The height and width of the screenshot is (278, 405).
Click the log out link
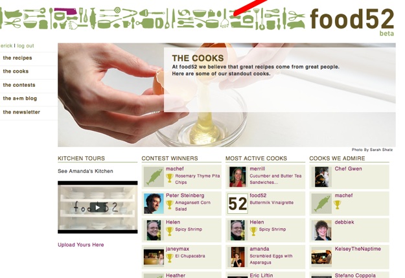[25, 46]
